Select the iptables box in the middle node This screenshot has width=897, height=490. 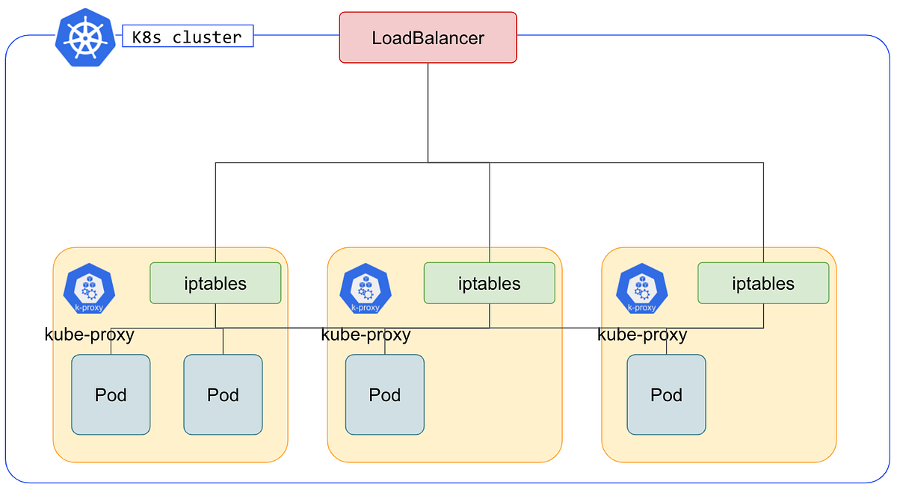click(x=490, y=283)
